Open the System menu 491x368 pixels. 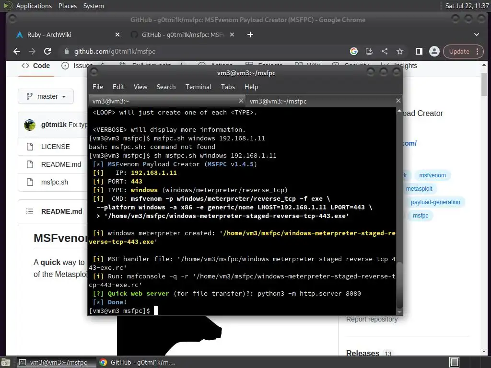94,6
